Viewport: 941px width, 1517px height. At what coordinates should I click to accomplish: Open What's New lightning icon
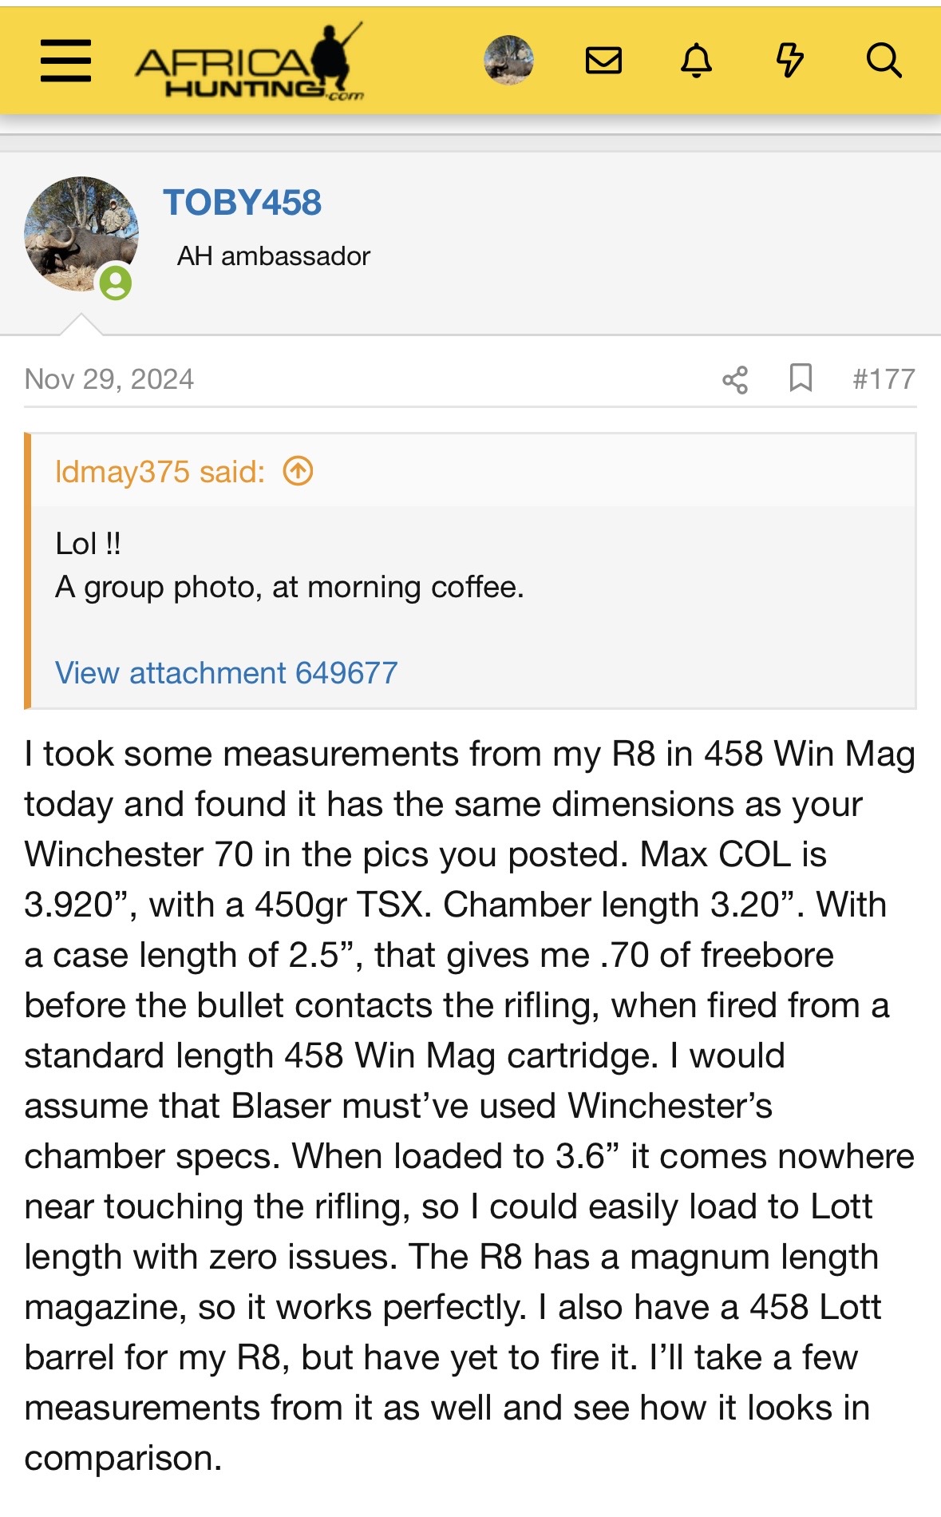789,61
